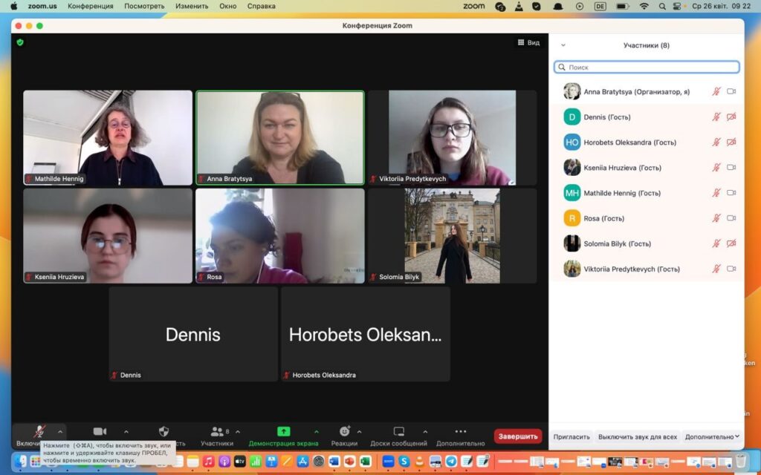The image size is (761, 475).
Task: Click the Участники participants icon in toolbar
Action: tap(216, 431)
